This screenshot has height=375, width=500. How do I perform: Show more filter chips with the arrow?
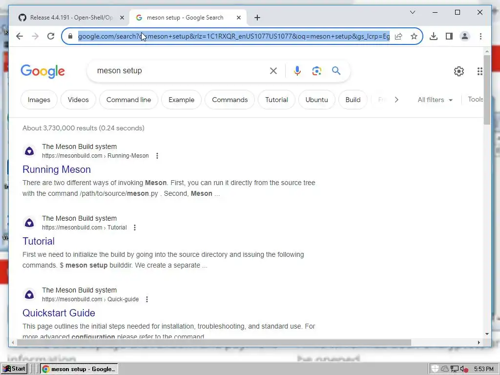pos(396,100)
